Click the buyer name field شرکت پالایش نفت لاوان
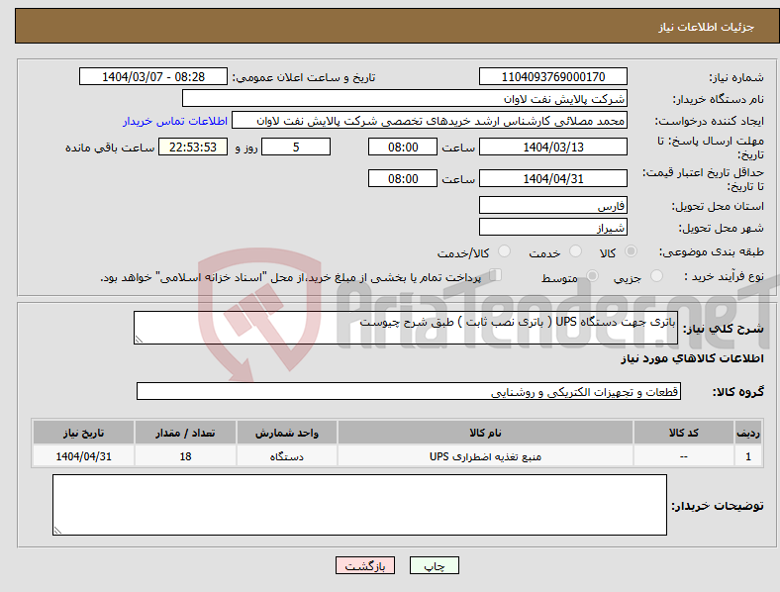The height and width of the screenshot is (592, 780). tap(405, 98)
